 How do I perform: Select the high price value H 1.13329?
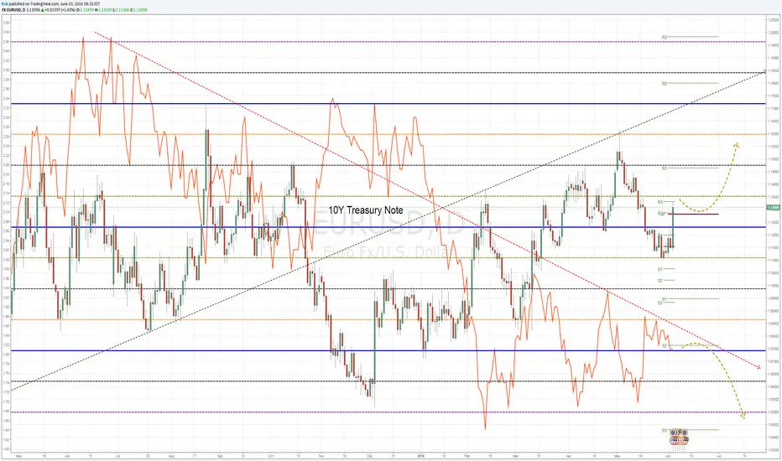click(103, 9)
